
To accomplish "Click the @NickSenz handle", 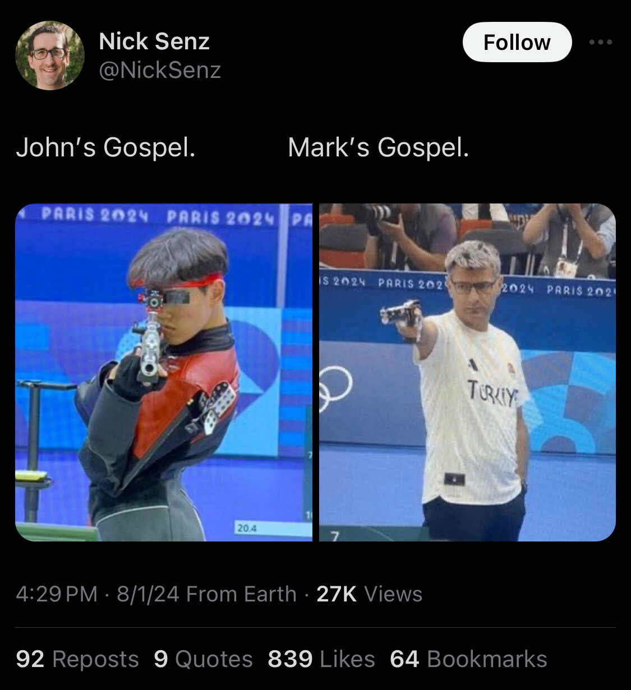I will 160,70.
